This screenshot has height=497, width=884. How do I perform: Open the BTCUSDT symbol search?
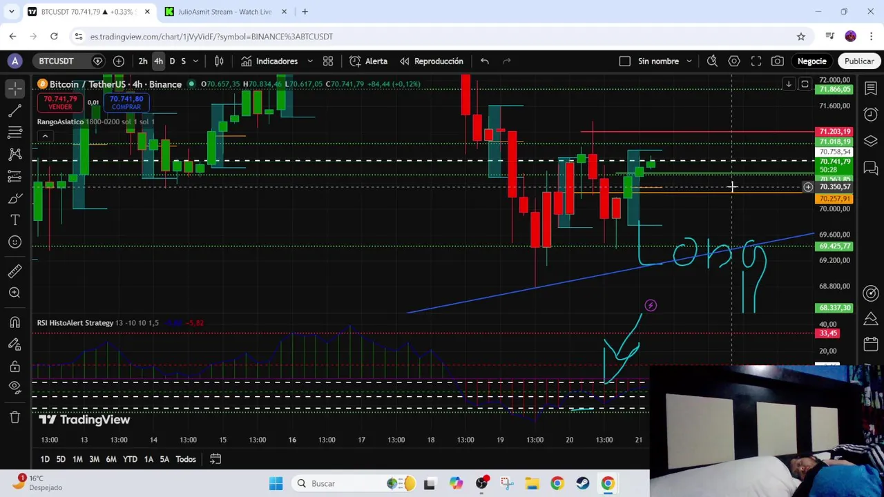[56, 61]
